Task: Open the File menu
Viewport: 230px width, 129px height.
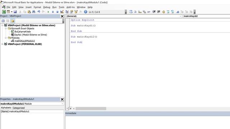Action: pos(8,7)
